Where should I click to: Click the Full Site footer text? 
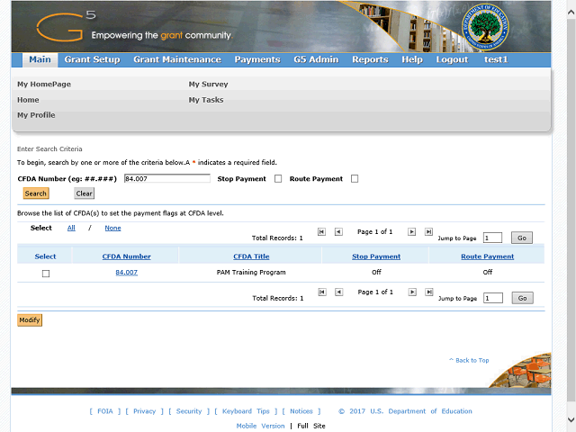click(x=311, y=426)
